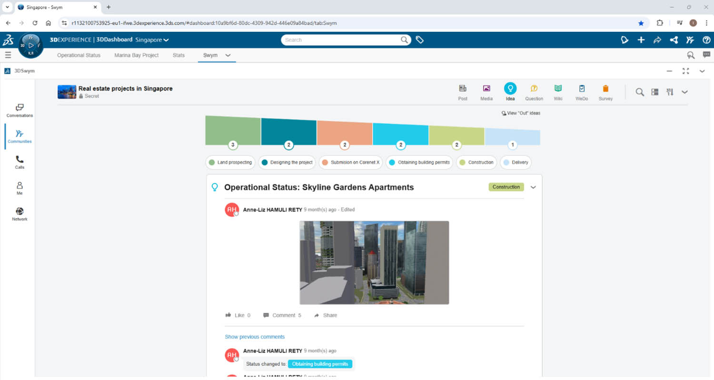Expand options chevron on Skyline Gardens post
The width and height of the screenshot is (714, 380).
pyautogui.click(x=533, y=187)
